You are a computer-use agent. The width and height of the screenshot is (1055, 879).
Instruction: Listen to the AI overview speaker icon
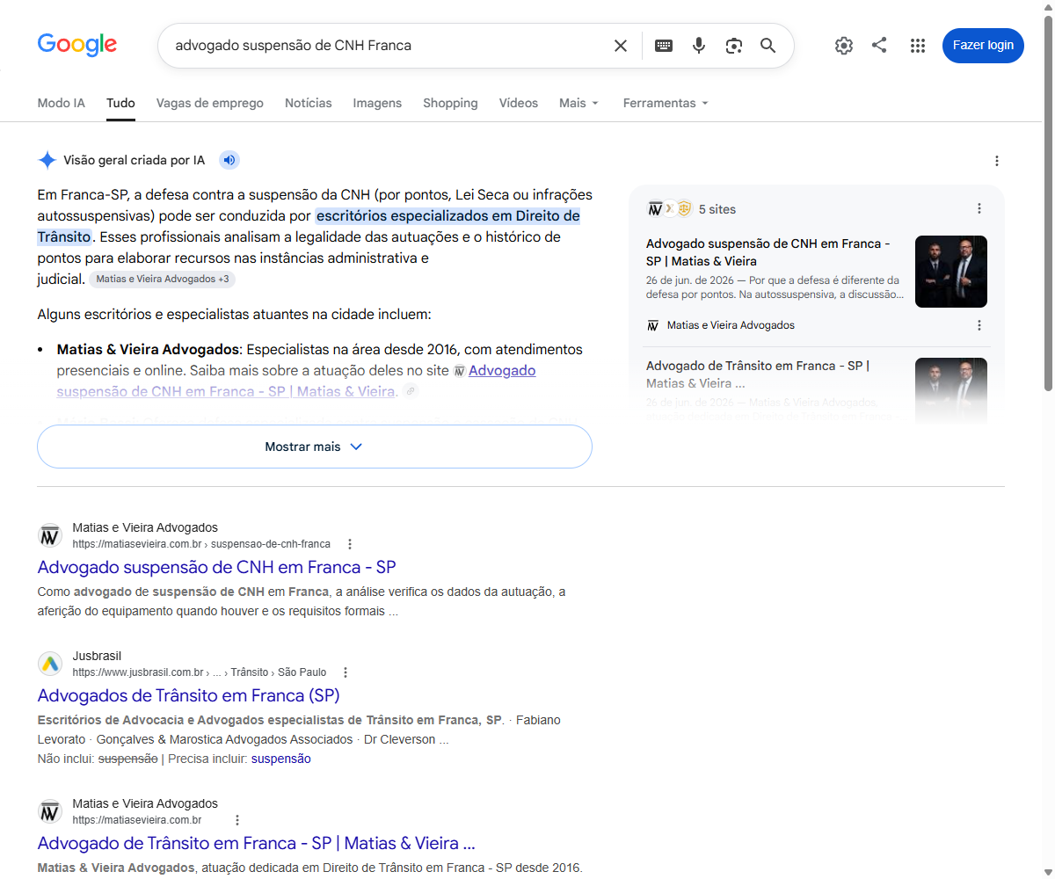click(x=229, y=160)
